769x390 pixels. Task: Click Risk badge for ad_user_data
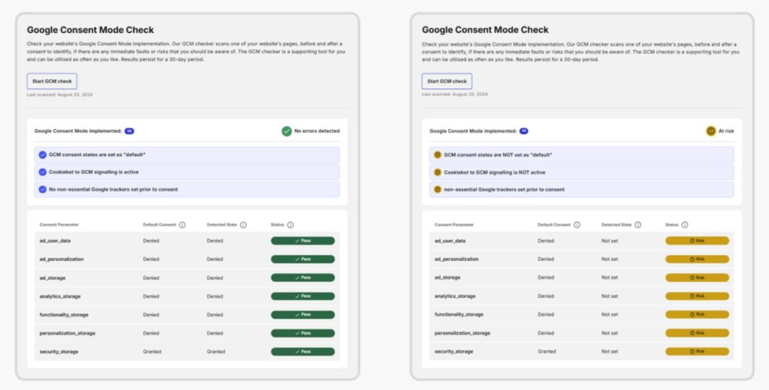point(697,241)
